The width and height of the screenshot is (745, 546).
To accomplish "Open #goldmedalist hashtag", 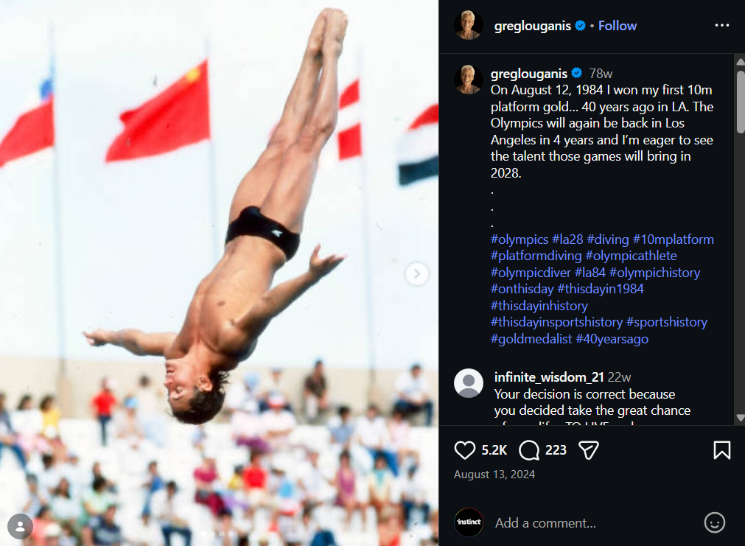I will pos(531,339).
